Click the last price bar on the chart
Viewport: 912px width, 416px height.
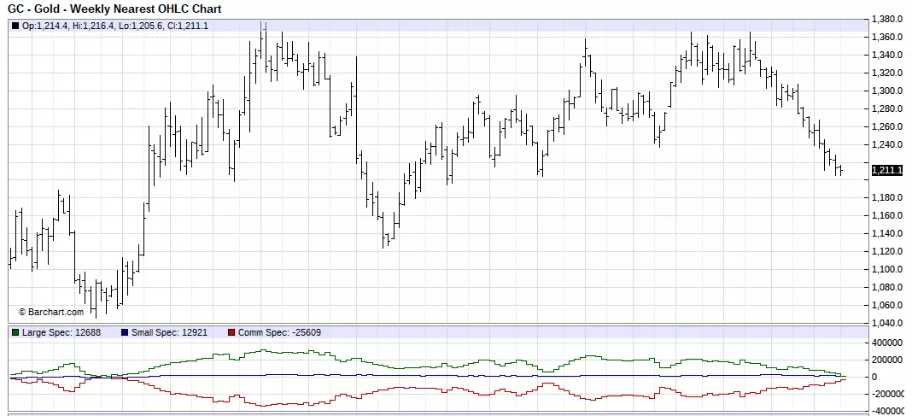(x=841, y=170)
